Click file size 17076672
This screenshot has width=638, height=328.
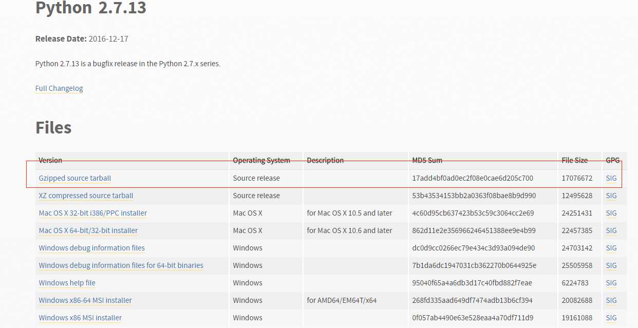(x=577, y=178)
